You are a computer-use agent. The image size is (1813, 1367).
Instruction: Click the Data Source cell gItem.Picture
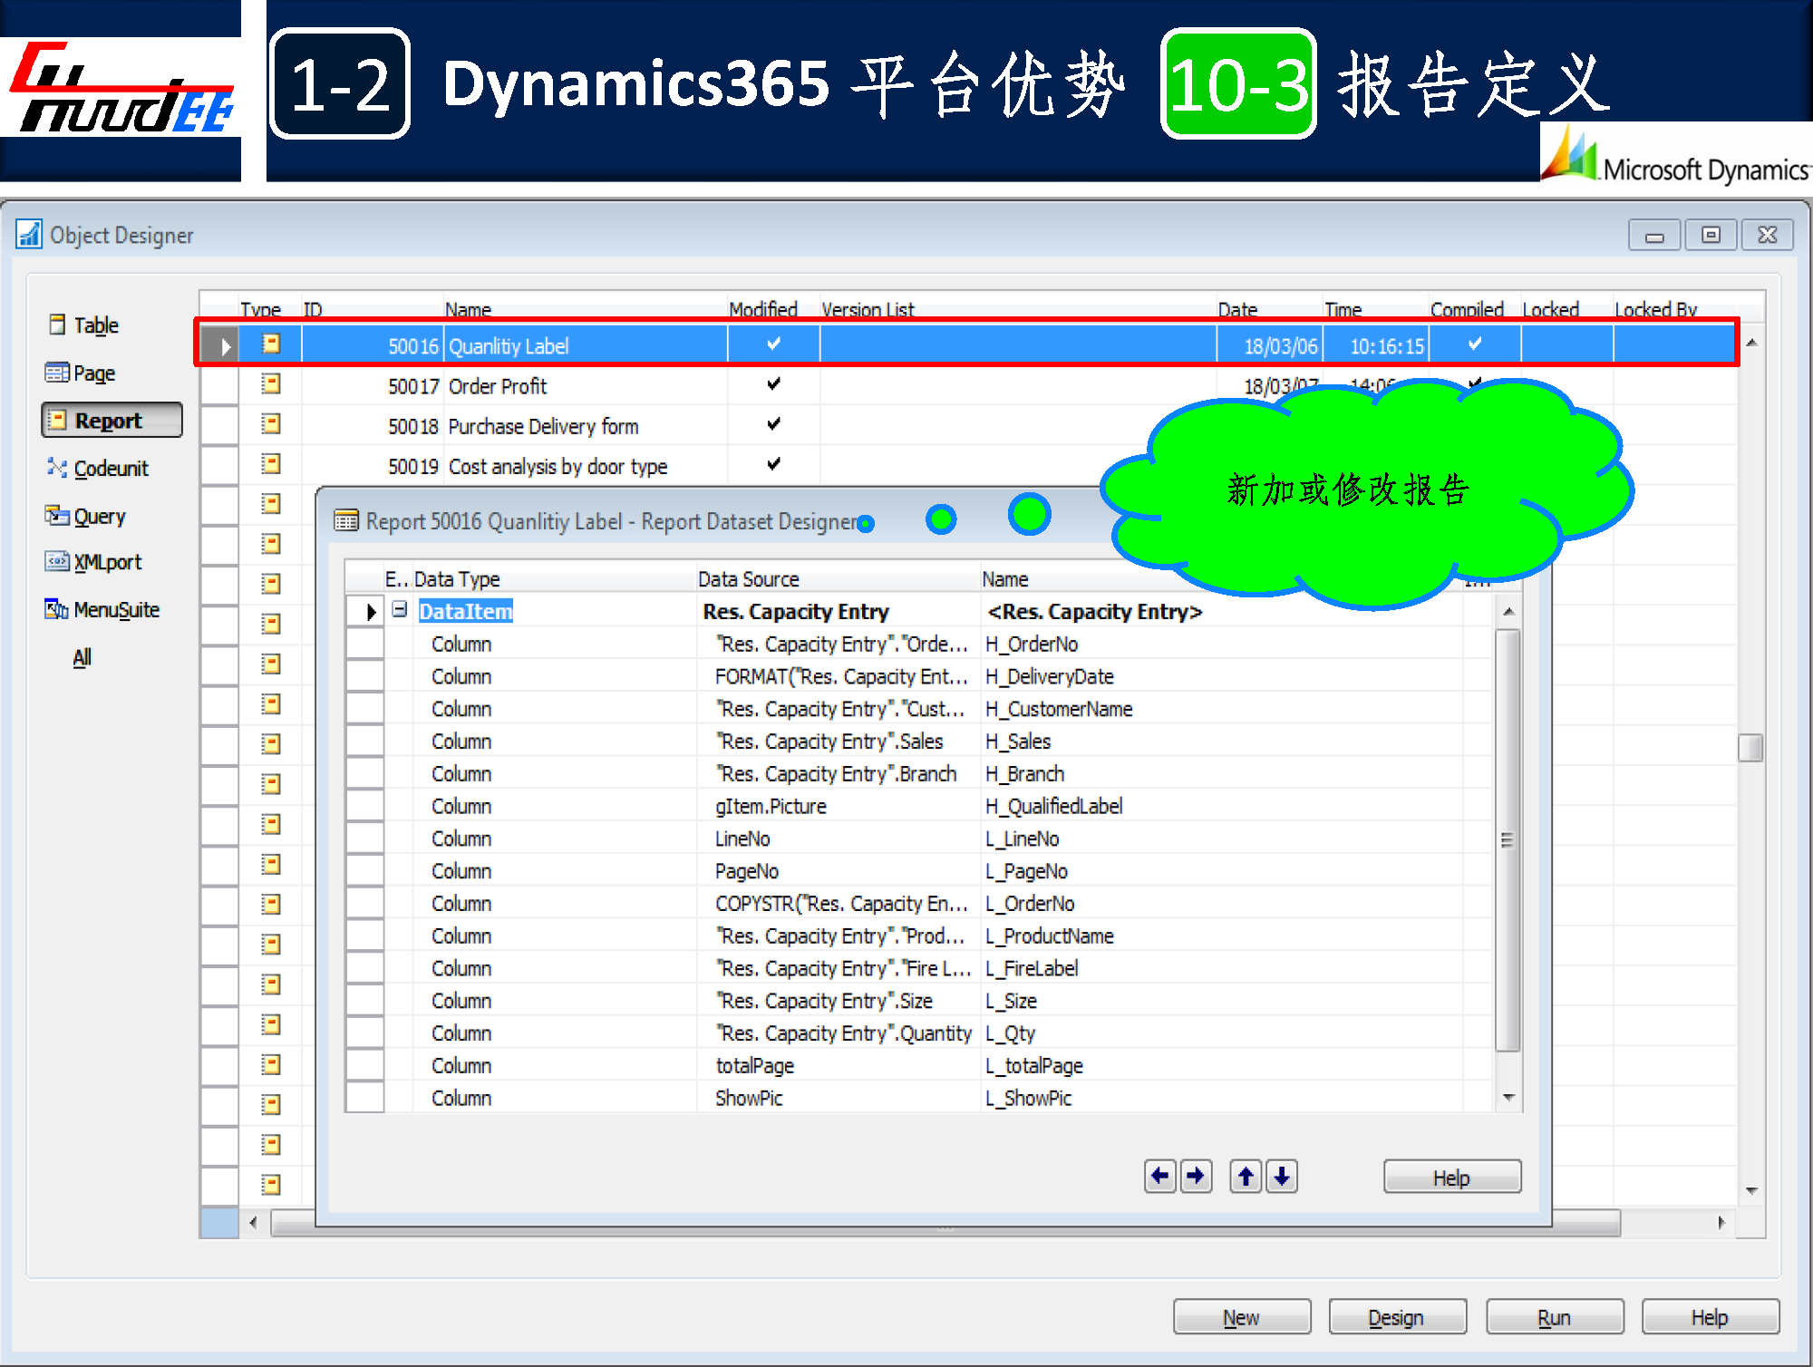click(x=771, y=806)
